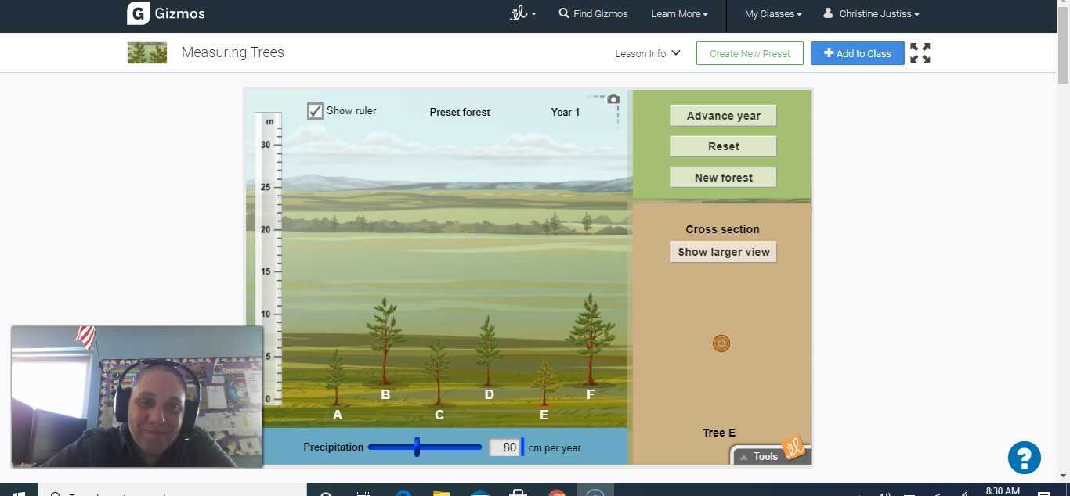Image resolution: width=1070 pixels, height=496 pixels.
Task: Click the Gizmos logo icon
Action: pos(138,13)
